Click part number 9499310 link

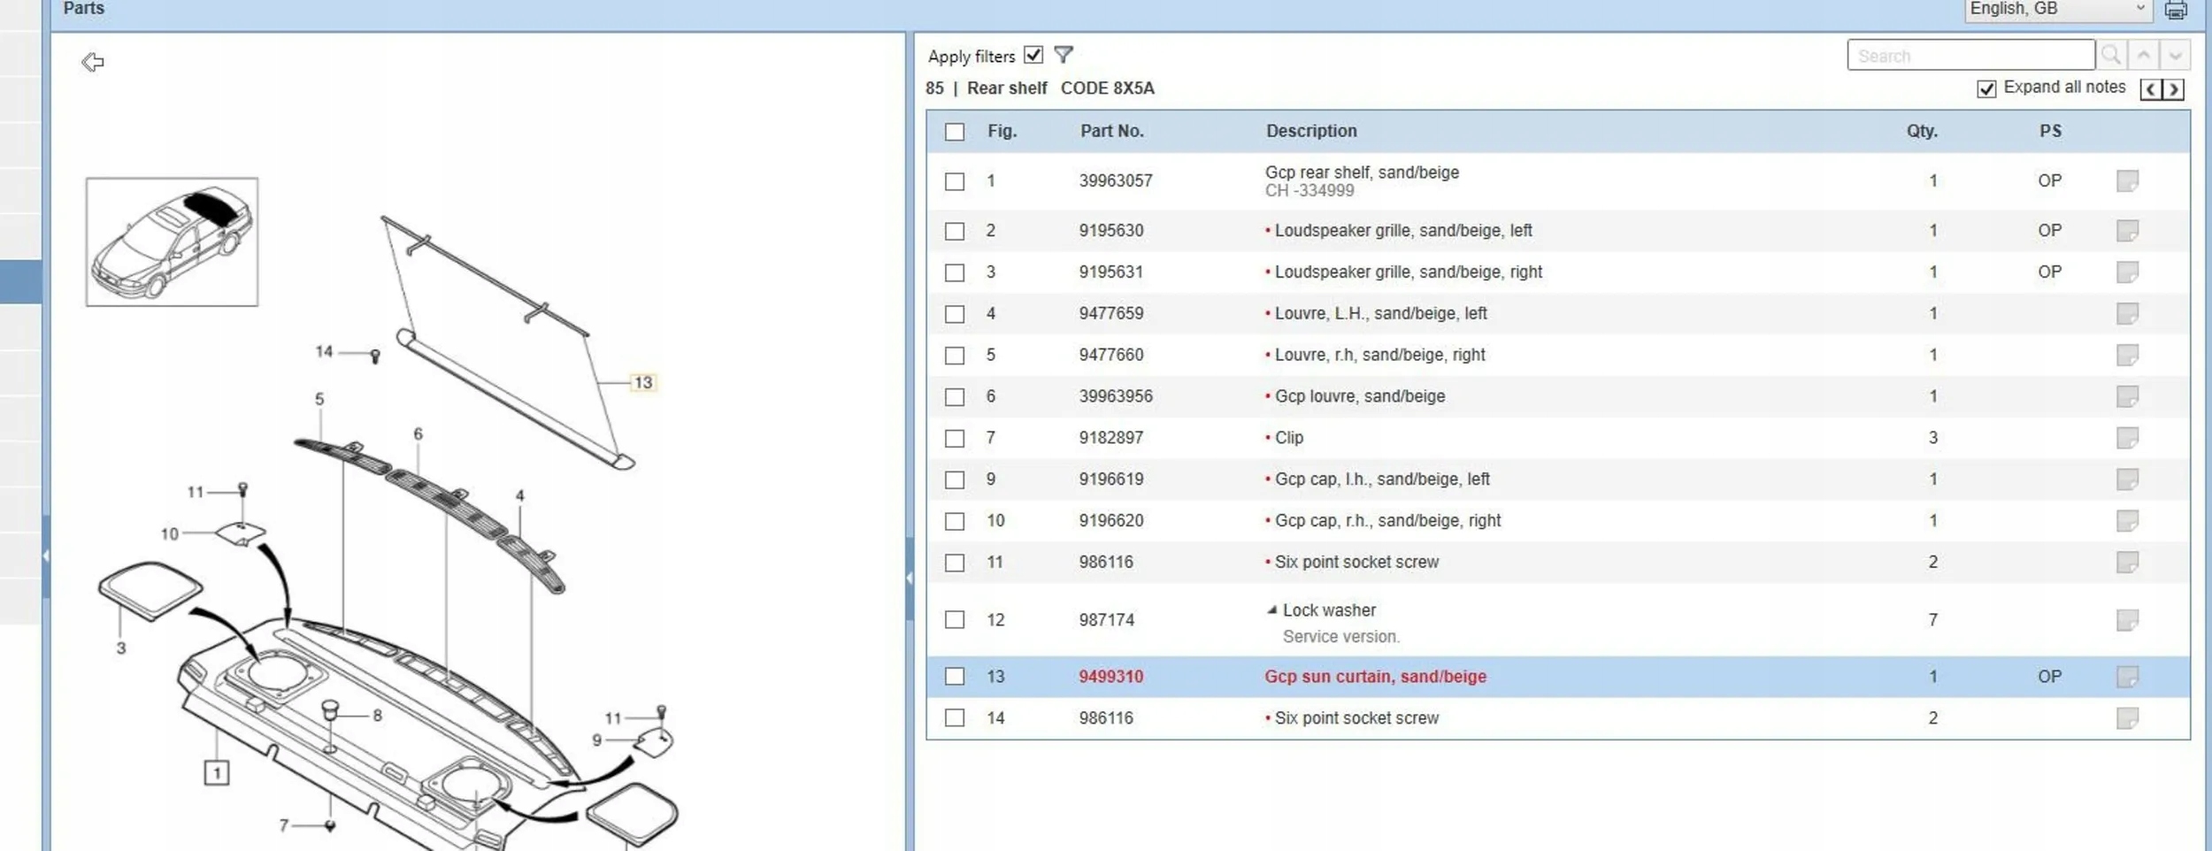(x=1110, y=677)
